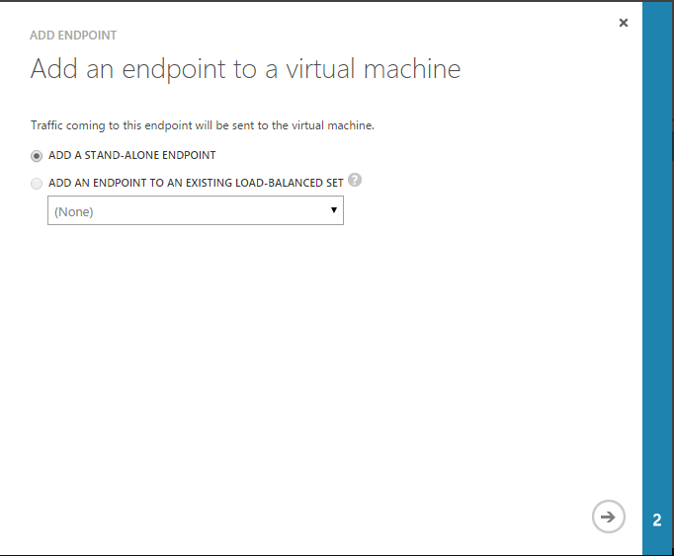Image resolution: width=674 pixels, height=556 pixels.
Task: Click the '(None)' text in the combo box
Action: [74, 211]
